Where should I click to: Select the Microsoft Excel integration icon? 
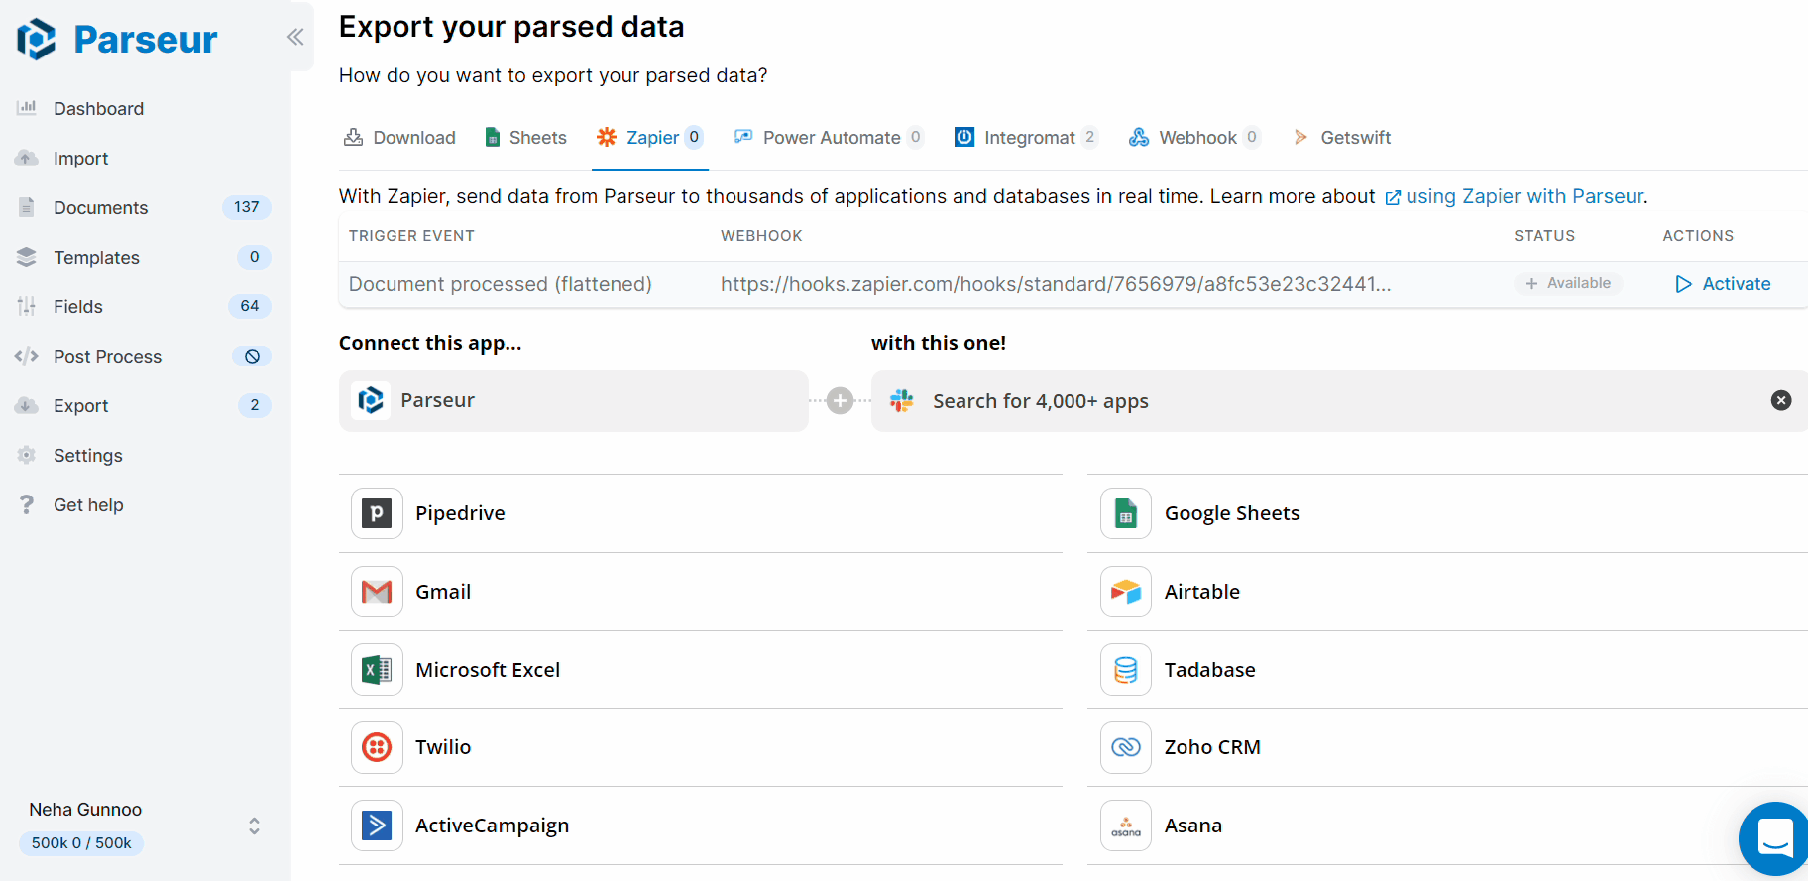[377, 670]
